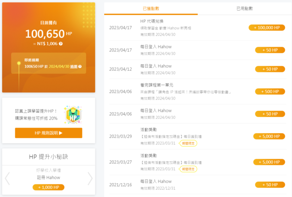The image size is (292, 197).
Task: Click 期間限定 tag on 2023/03/29 row
Action: click(x=188, y=143)
